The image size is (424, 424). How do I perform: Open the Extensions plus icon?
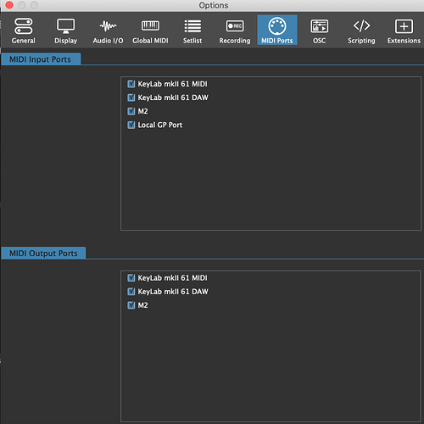point(404,26)
